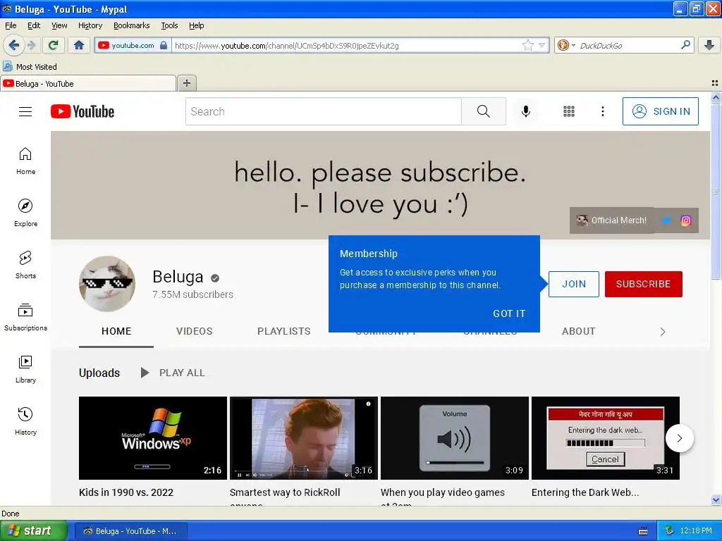Open When you play video games thumbnail
Image resolution: width=722 pixels, height=541 pixels.
coord(455,438)
